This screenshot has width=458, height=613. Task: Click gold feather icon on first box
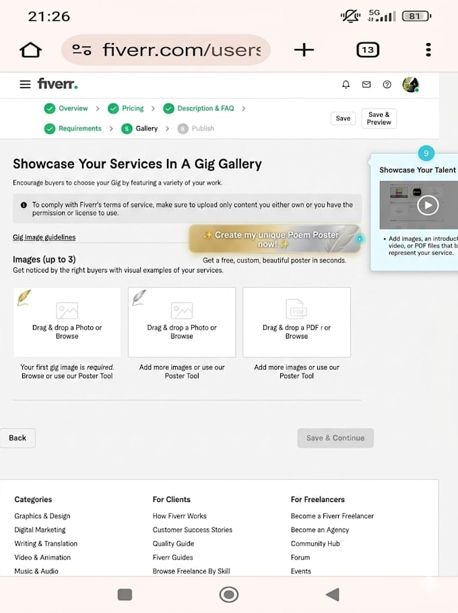24,298
